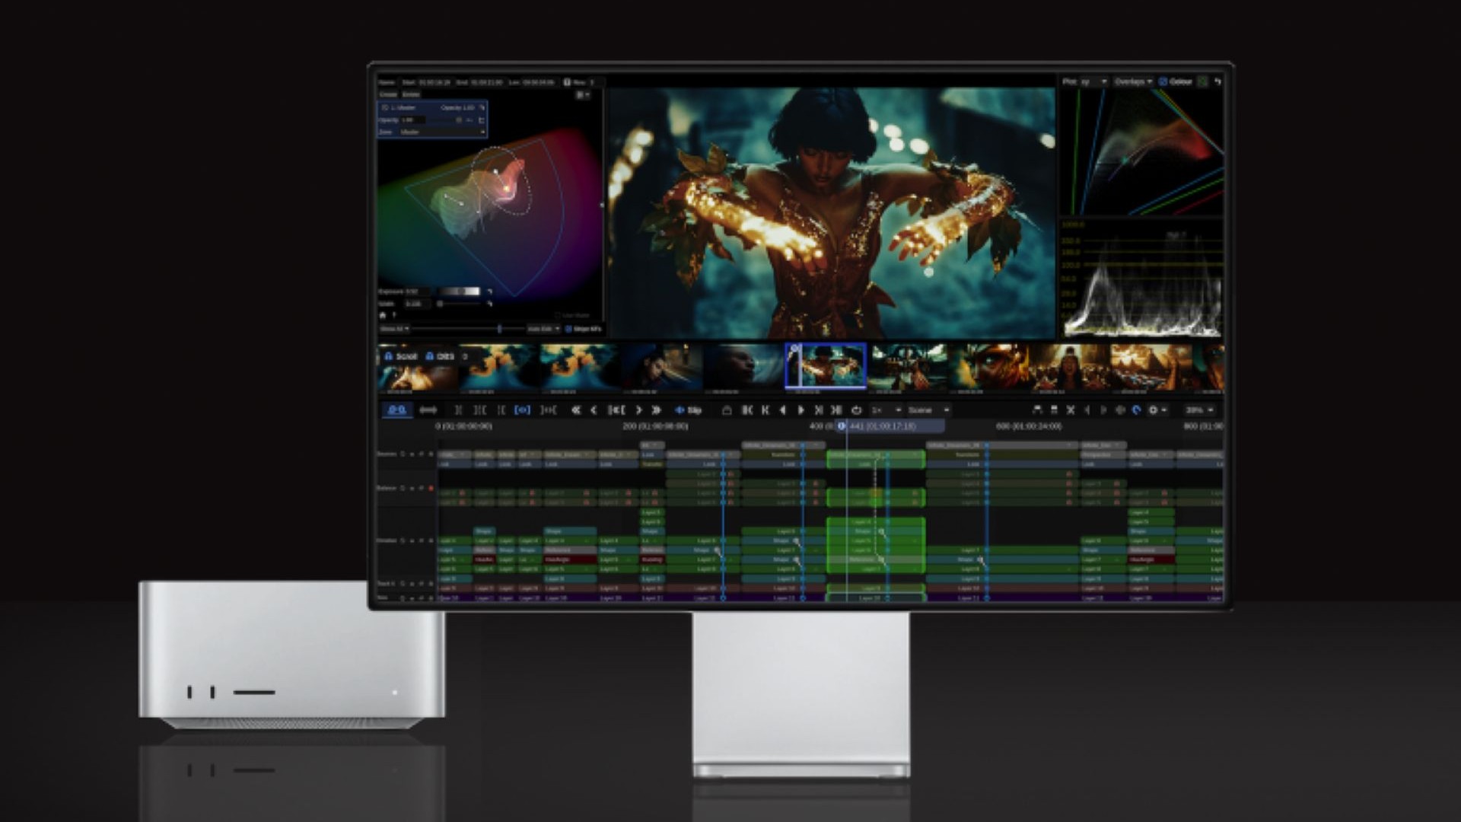The width and height of the screenshot is (1461, 822).
Task: Click the Create button in the top-left panel
Action: pyautogui.click(x=389, y=94)
